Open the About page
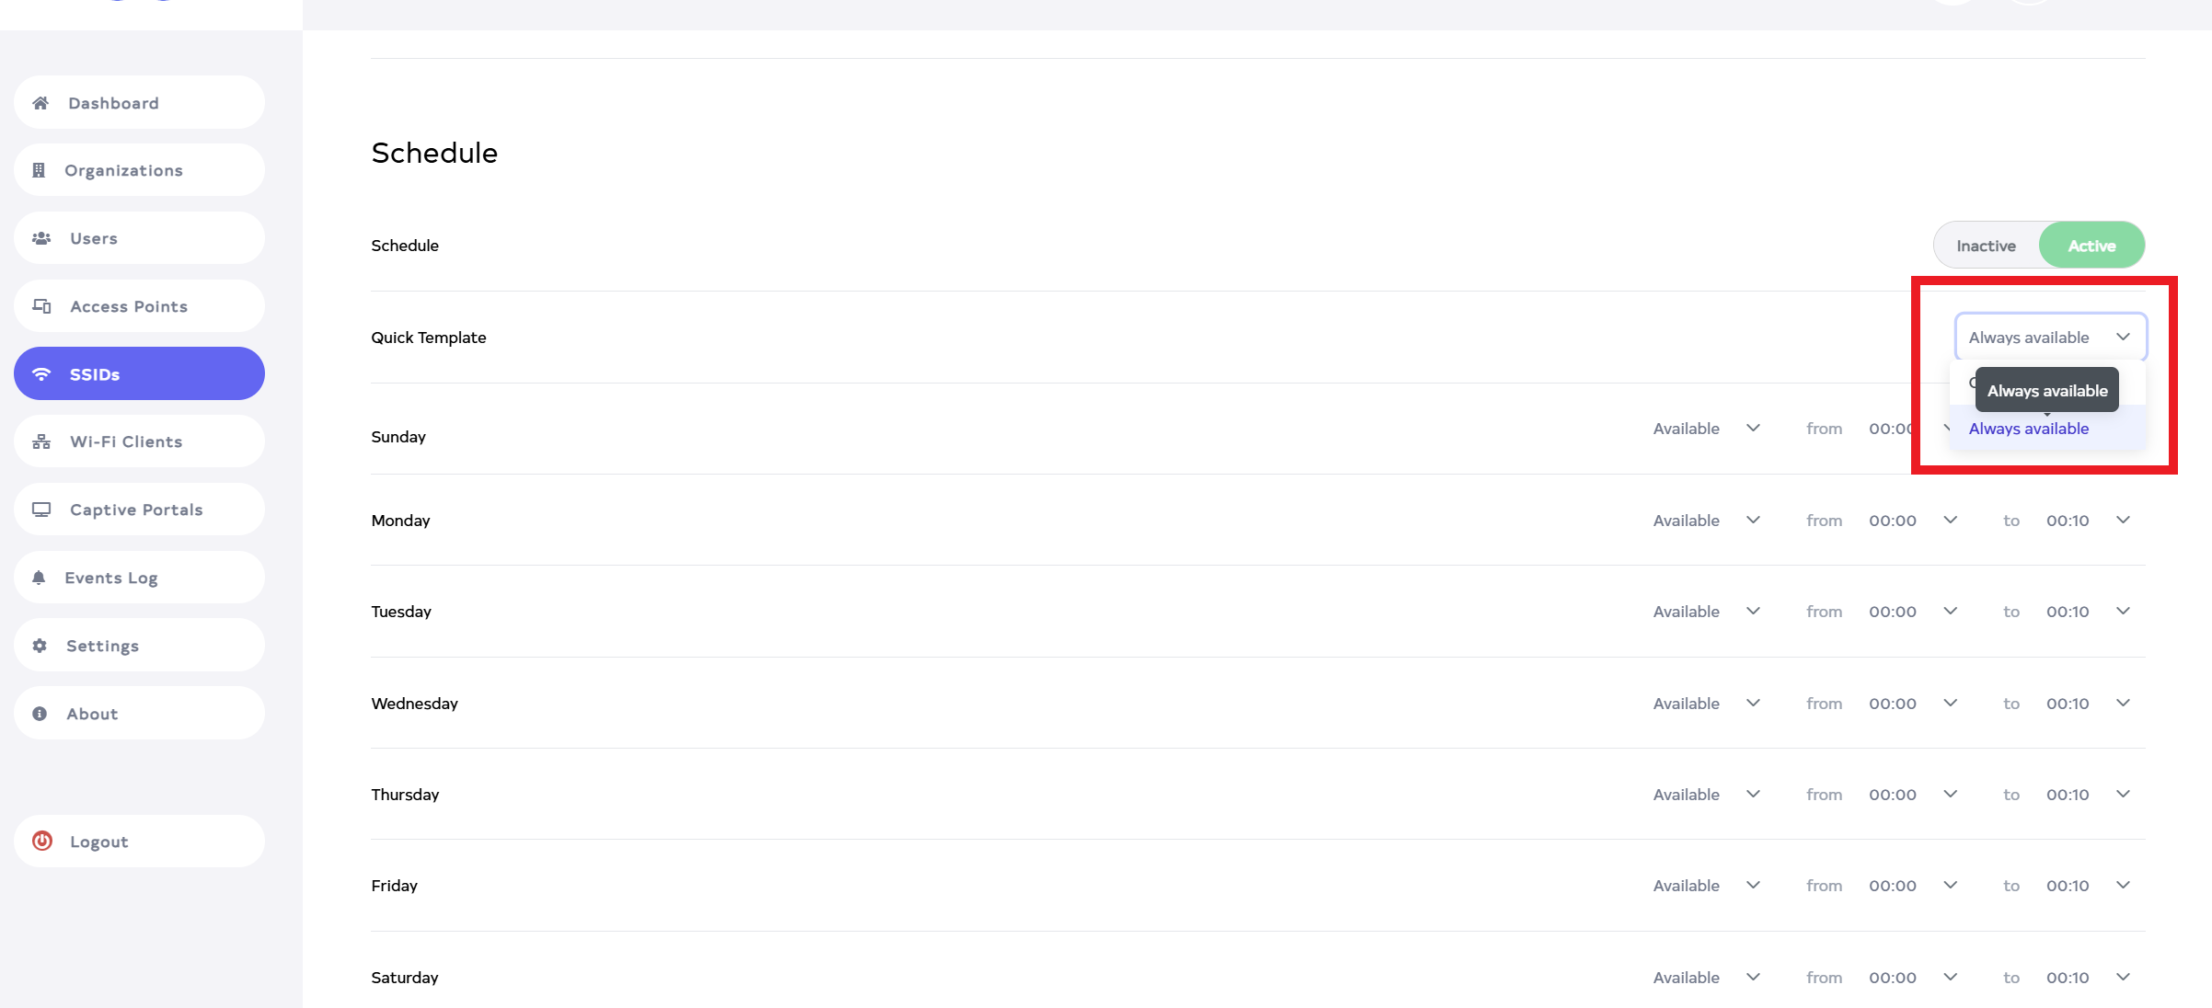 92,714
